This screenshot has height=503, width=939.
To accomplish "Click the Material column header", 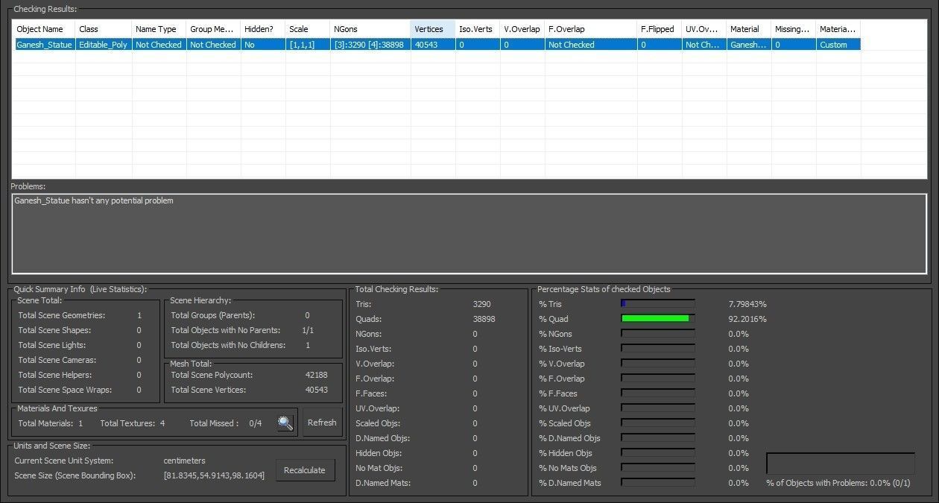I will (x=749, y=29).
